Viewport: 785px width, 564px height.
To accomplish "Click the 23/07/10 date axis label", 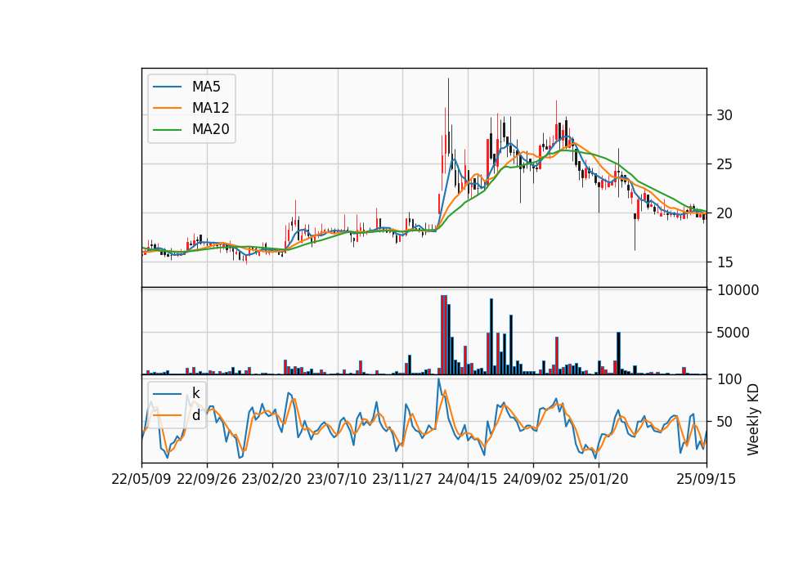I will click(x=337, y=479).
